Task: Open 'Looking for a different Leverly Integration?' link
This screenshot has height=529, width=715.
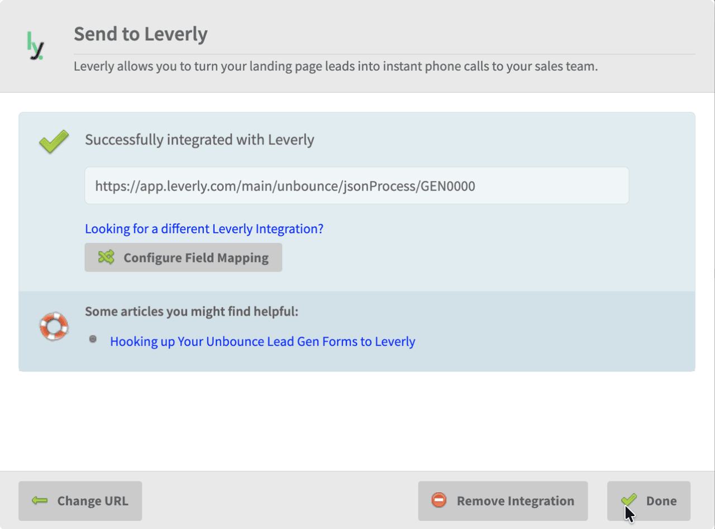Action: (204, 229)
